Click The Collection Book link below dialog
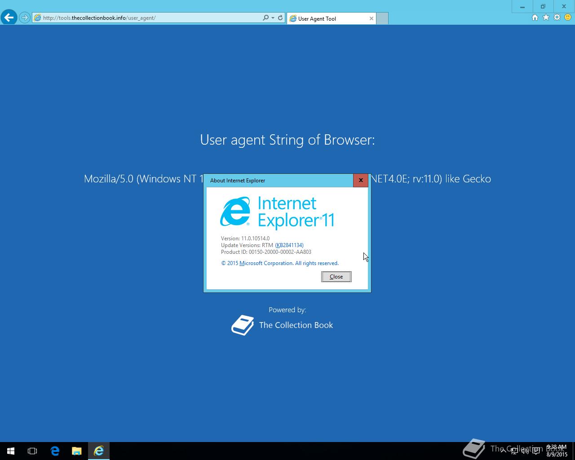 coord(296,325)
